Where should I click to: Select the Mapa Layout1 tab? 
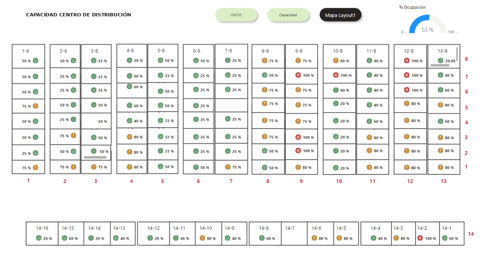click(x=340, y=16)
